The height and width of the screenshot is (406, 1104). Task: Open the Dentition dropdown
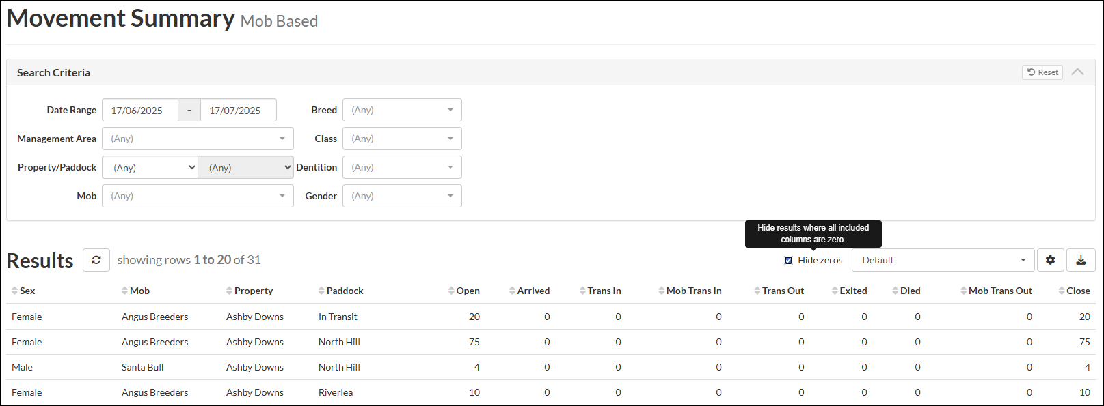402,167
